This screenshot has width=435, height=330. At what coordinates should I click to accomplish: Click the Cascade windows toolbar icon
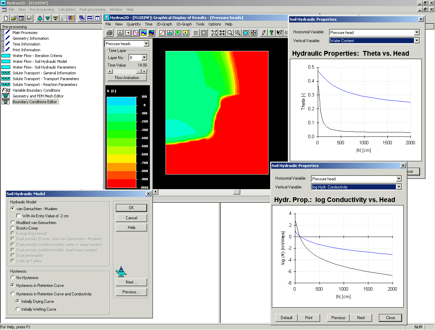click(82, 18)
